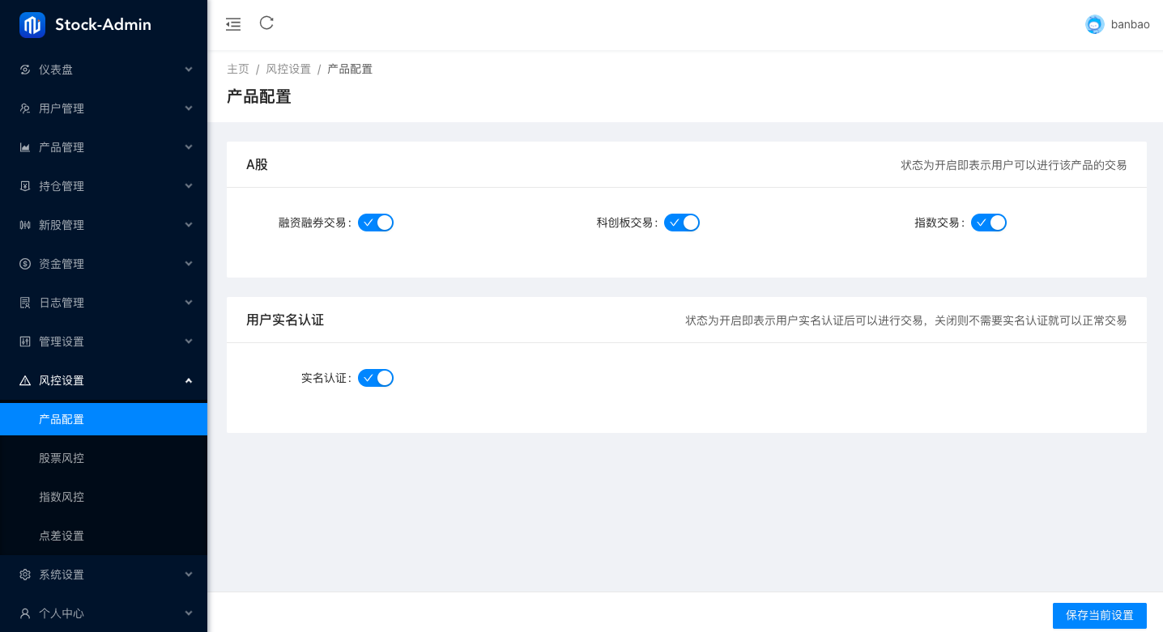This screenshot has width=1163, height=632.
Task: Click the user icon beside 用户管理
Action: (25, 108)
